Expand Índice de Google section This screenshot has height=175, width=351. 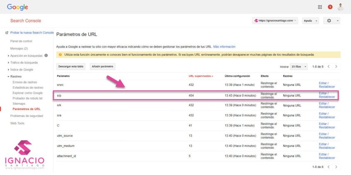pyautogui.click(x=22, y=70)
